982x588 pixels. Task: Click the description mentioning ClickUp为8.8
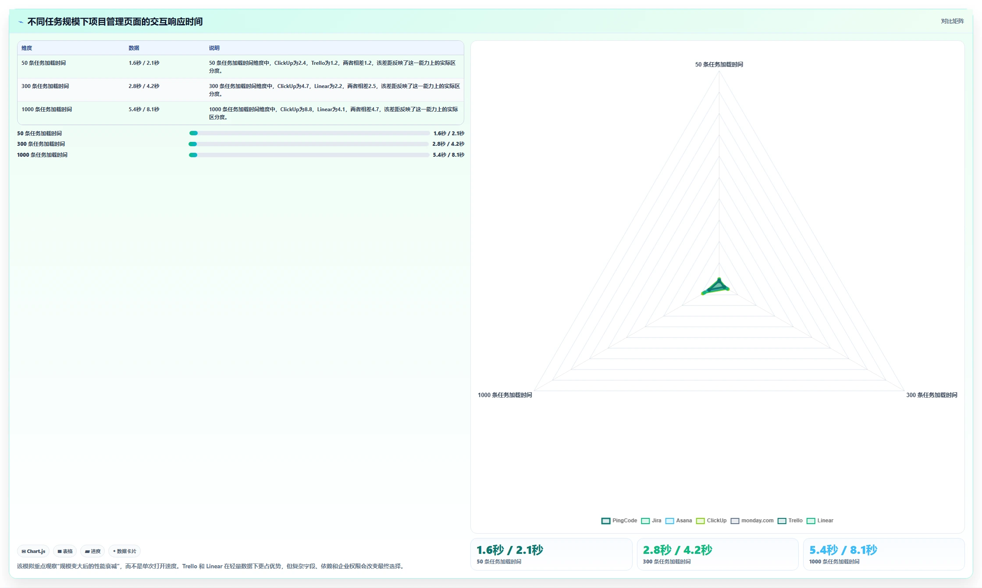coord(334,113)
